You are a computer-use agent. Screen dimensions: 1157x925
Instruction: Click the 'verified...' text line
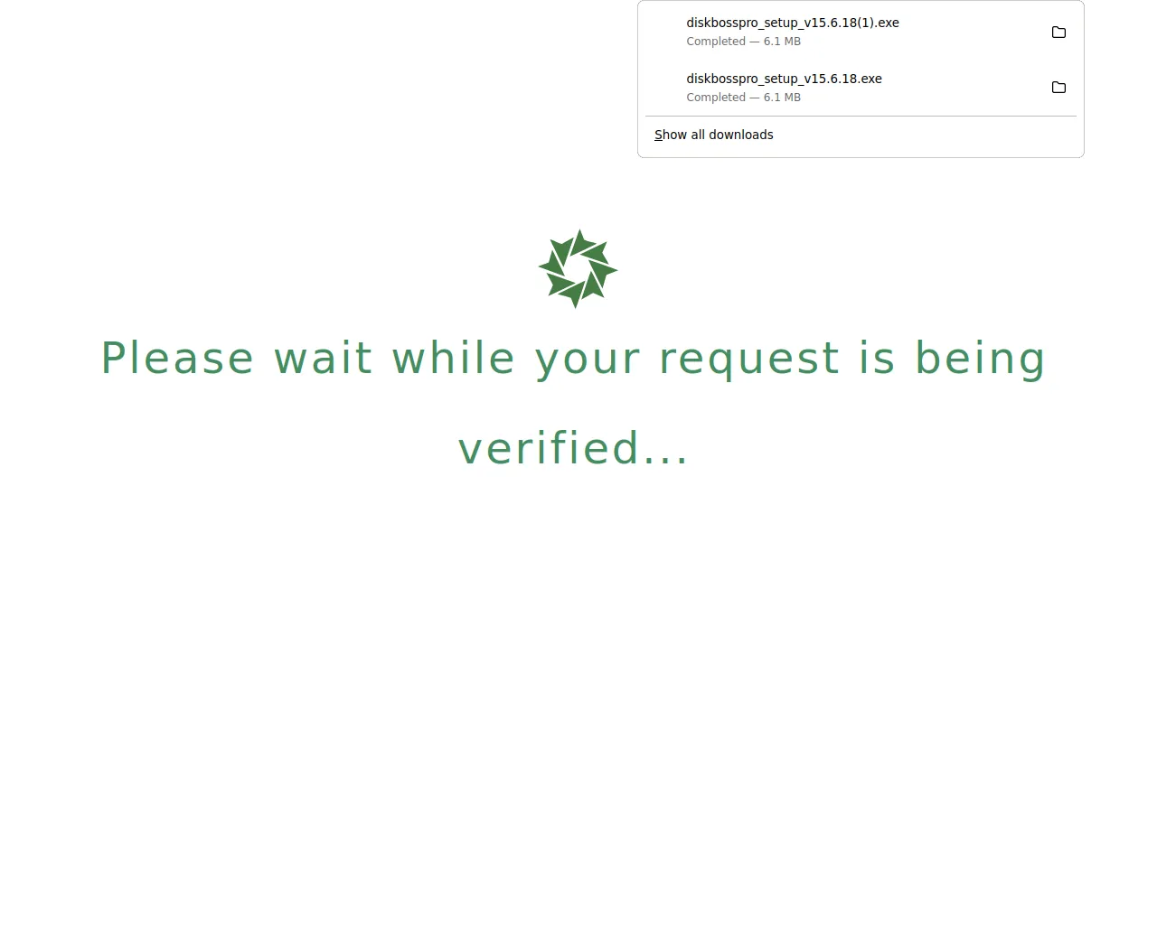[573, 449]
